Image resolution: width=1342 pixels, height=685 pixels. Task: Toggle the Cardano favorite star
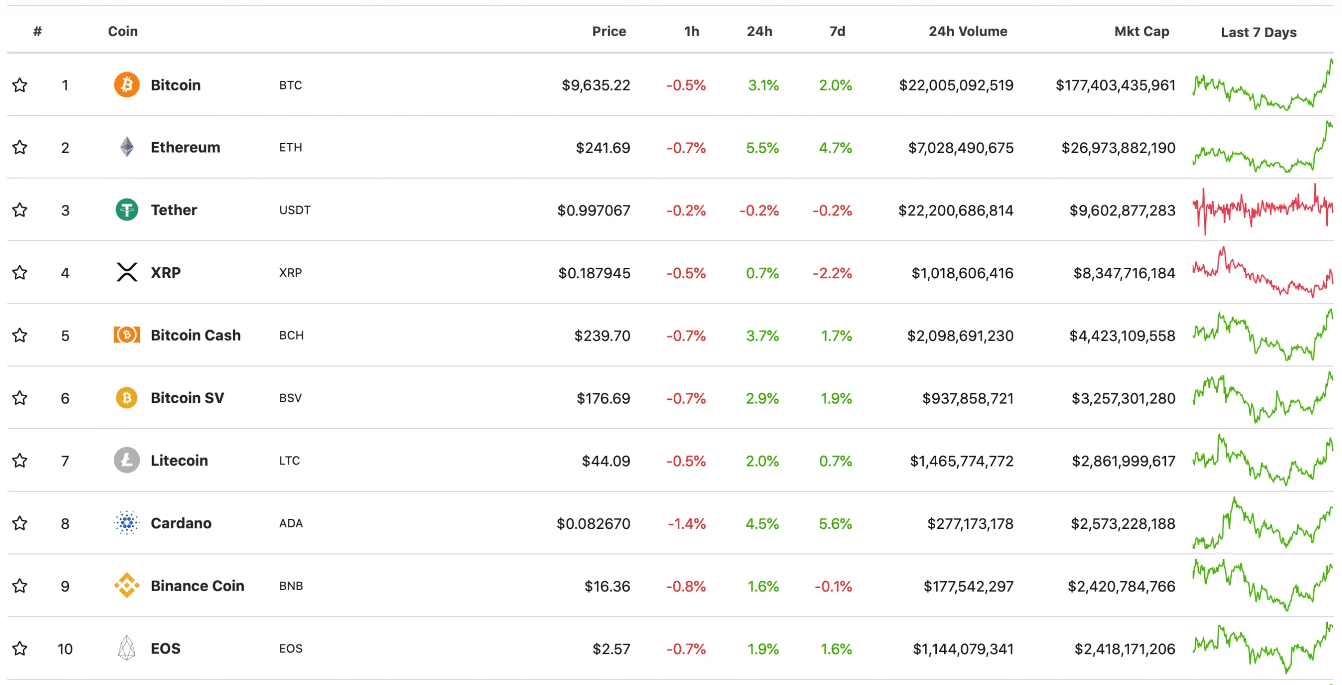(x=20, y=523)
